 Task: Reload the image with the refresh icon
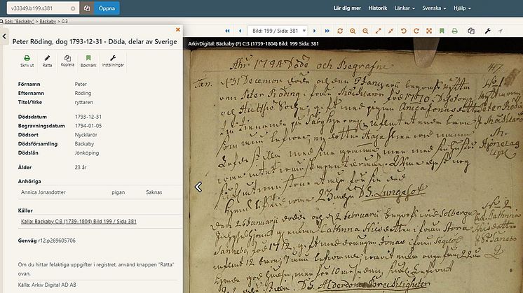[x=340, y=31]
